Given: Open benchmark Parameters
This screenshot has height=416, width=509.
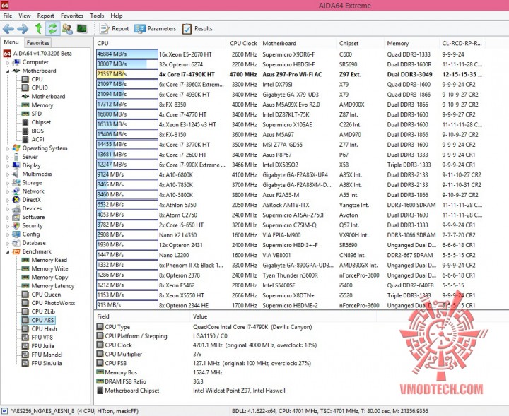Looking at the screenshot, I should coord(155,28).
